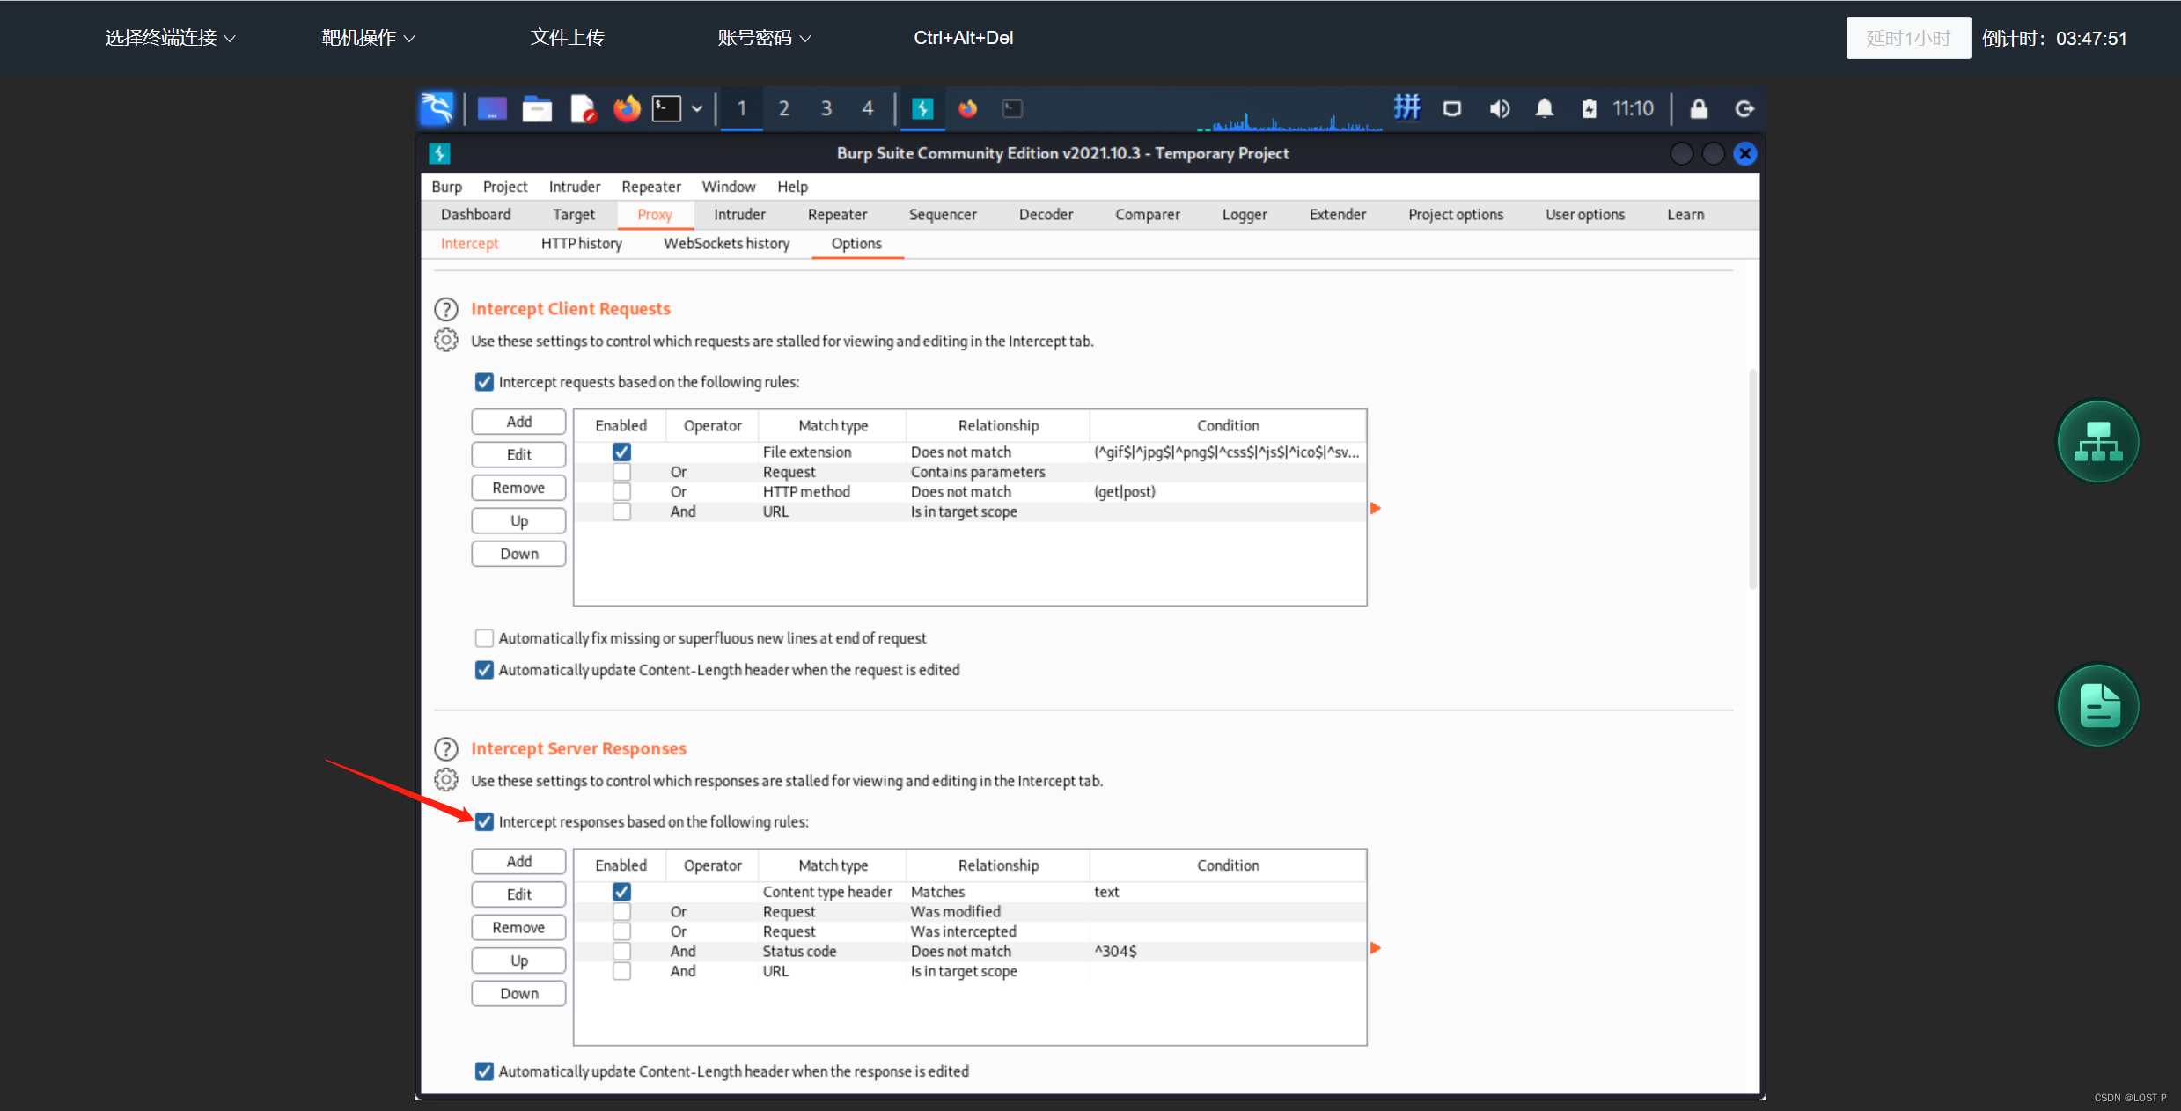
Task: Launch Firefox from the panel
Action: (x=627, y=108)
